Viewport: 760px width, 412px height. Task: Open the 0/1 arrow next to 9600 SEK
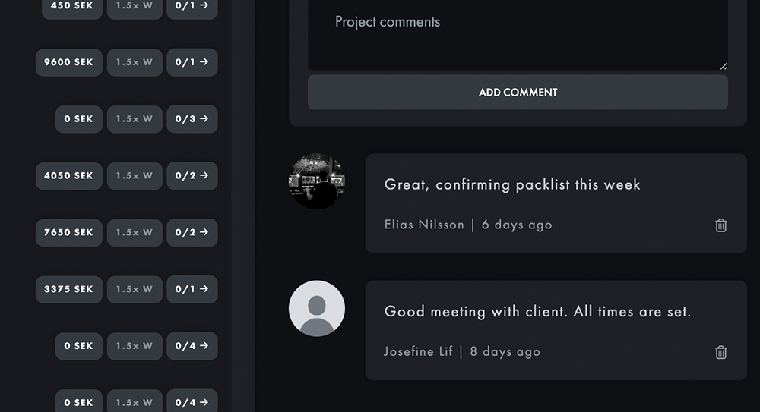click(192, 62)
